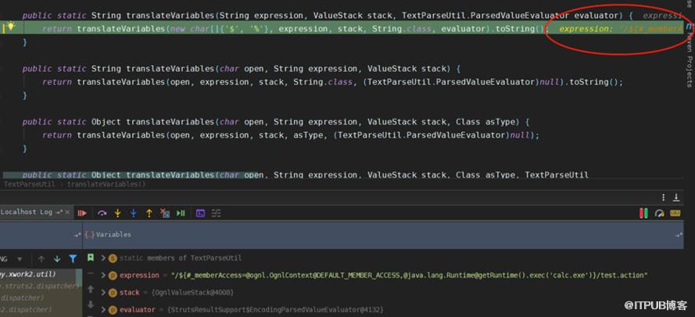Click the Step Over debugger icon
695x317 pixels.
tap(102, 213)
